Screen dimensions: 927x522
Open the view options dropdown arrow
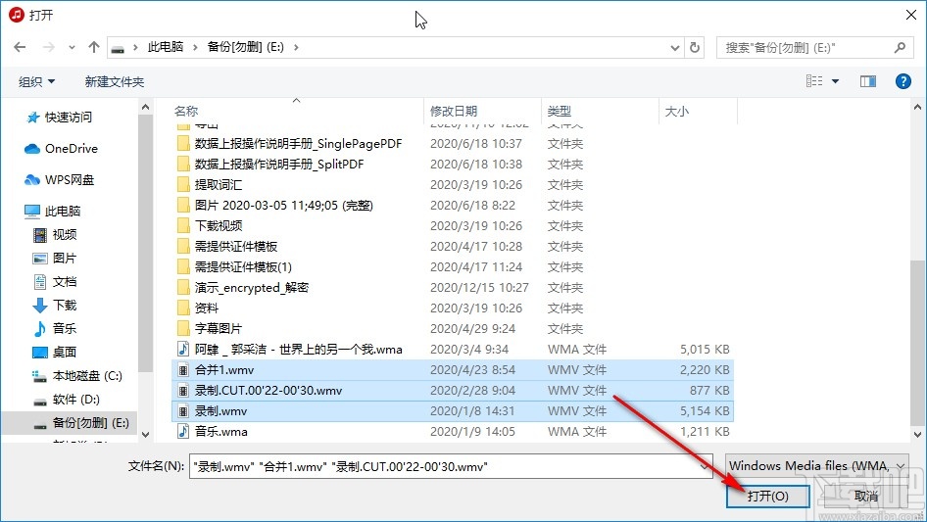835,81
